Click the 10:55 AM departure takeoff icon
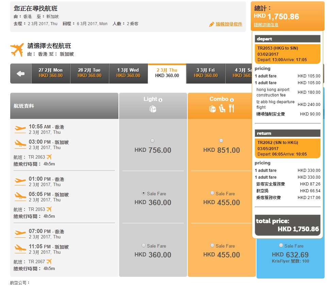Screen dimensions: 329x287 tap(20, 129)
